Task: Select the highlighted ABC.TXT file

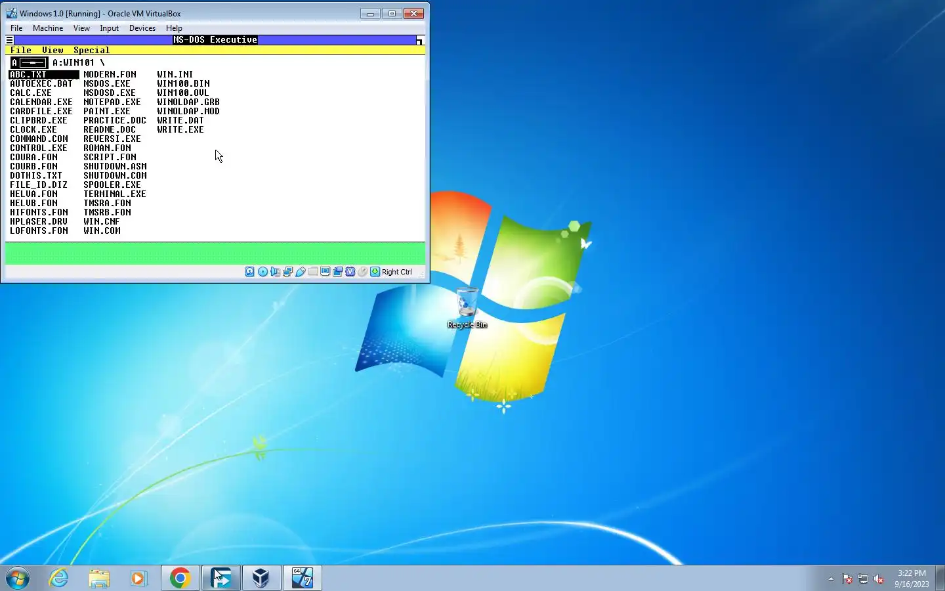Action: coord(44,74)
